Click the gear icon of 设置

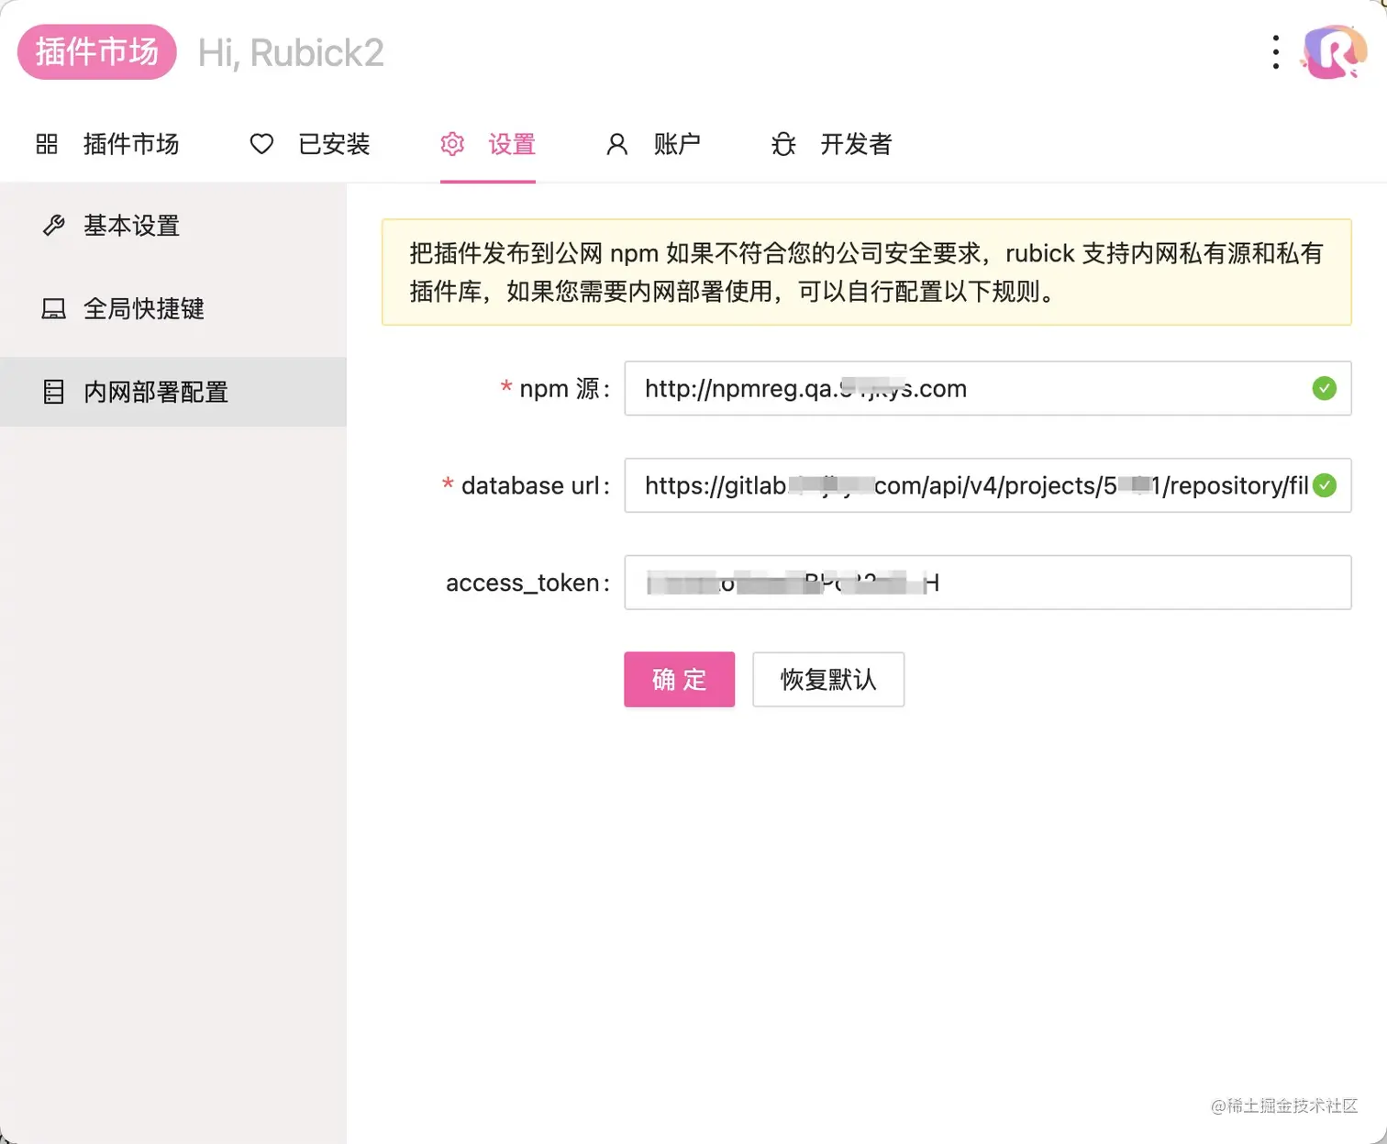tap(452, 144)
